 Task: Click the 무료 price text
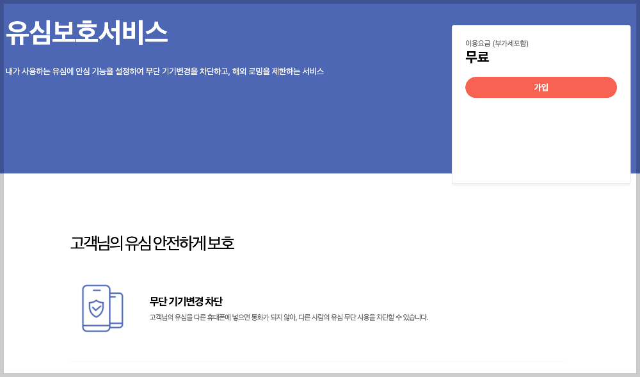tap(477, 57)
